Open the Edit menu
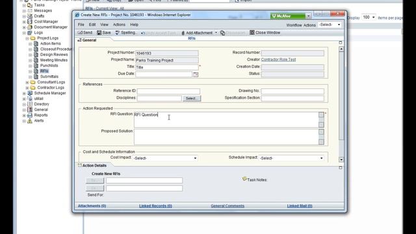Screen dimensions: 416x234 (92, 25)
